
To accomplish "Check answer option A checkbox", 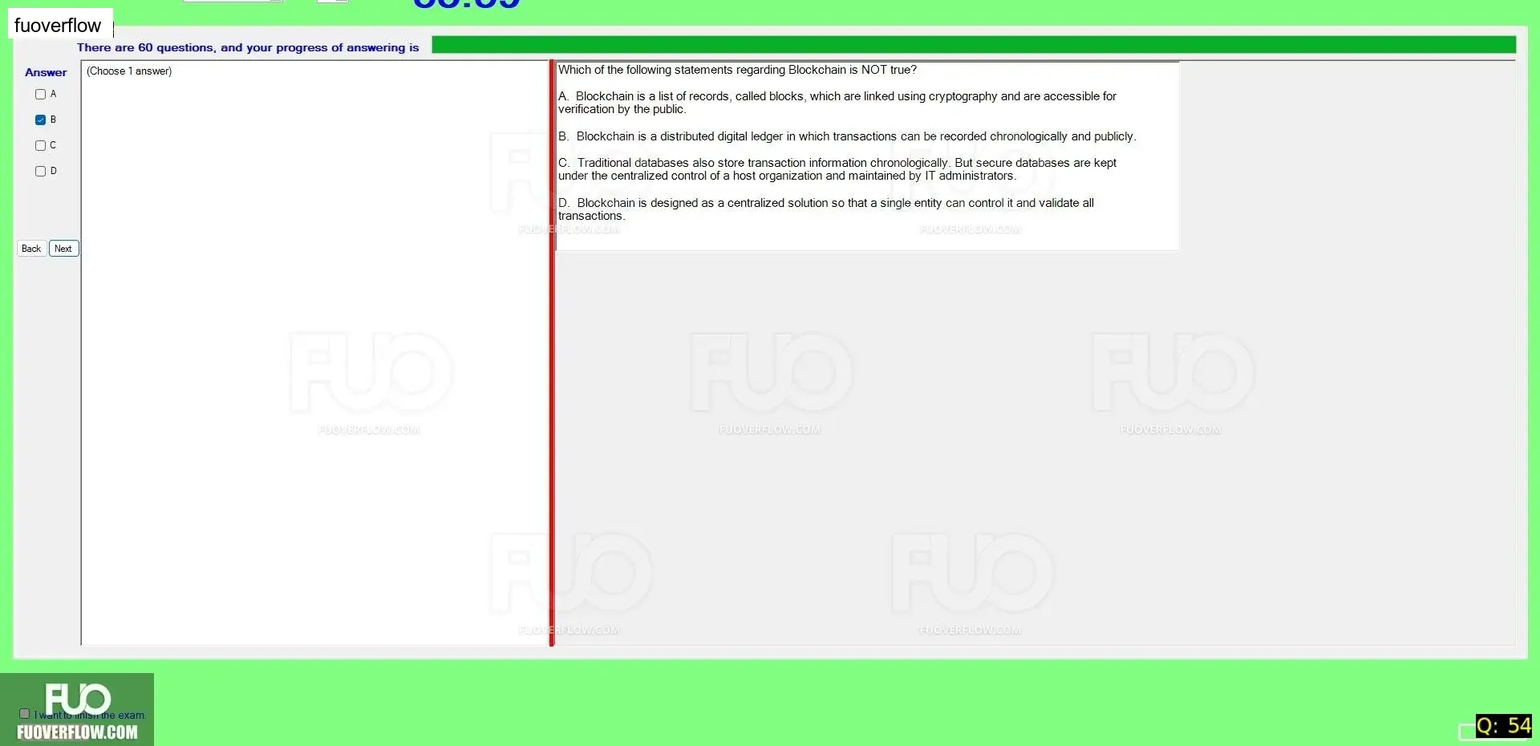I will [40, 94].
